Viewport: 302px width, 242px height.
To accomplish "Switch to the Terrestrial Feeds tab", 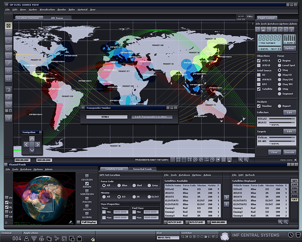I will pos(142,169).
